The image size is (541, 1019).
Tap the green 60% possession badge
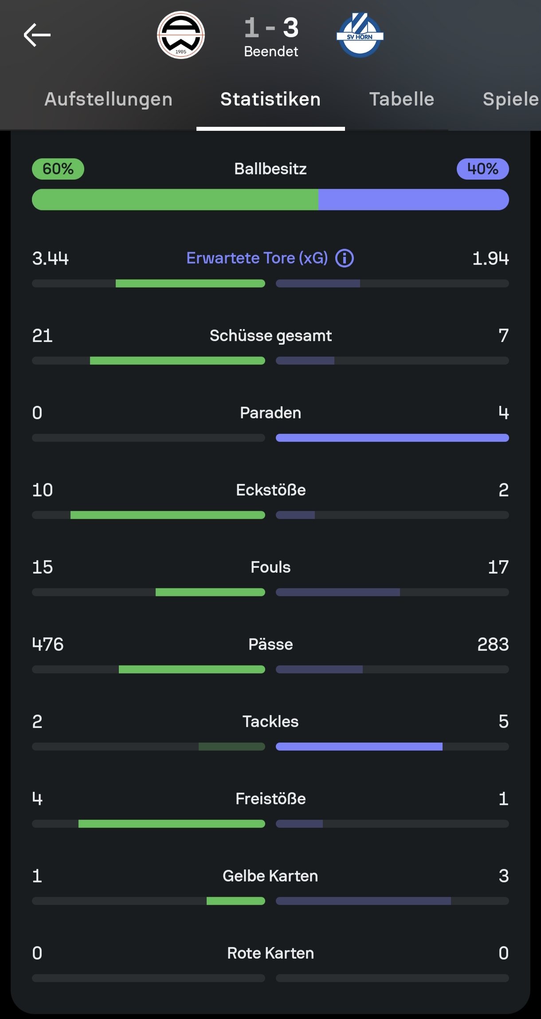pos(58,169)
